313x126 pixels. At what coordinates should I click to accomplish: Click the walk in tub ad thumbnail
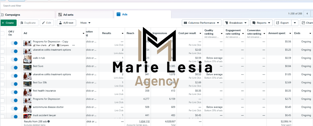click(27, 59)
